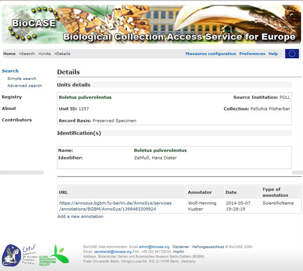Open the AnnoSys annotation URL
303x271 pixels.
[115, 206]
